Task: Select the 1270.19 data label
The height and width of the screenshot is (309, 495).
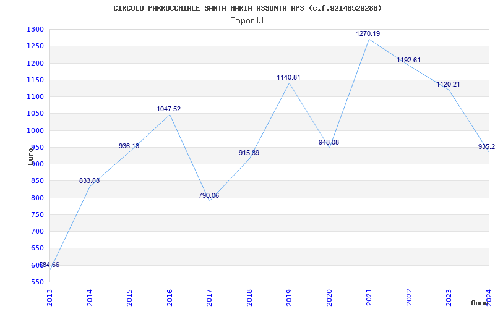Action: pos(368,33)
